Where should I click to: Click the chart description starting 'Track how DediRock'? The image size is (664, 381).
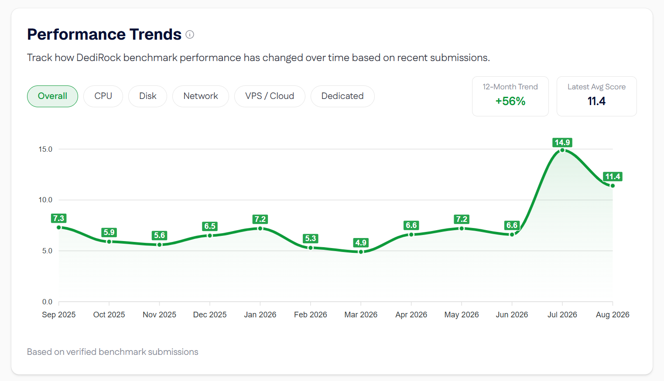click(258, 58)
